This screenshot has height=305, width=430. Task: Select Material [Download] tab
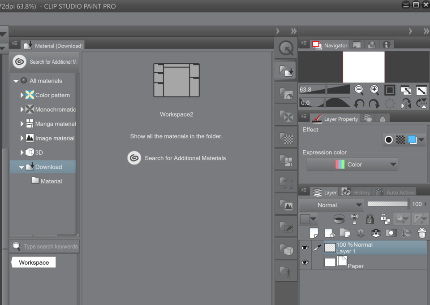53,46
